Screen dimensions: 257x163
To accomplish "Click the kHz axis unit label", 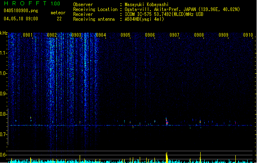I will coord(4,33).
